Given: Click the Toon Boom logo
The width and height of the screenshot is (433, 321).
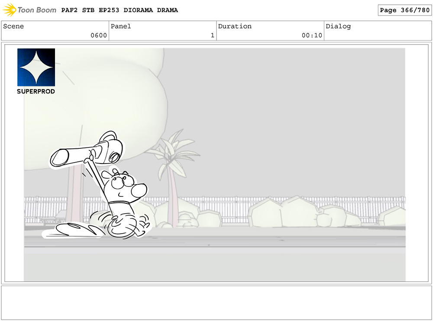Looking at the screenshot, I should point(29,10).
